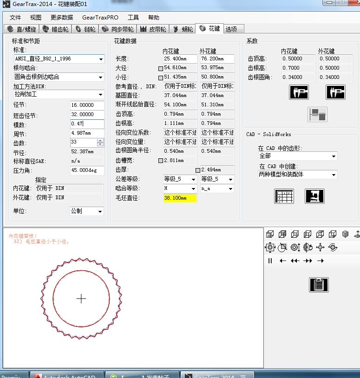Click the 径节 diametral pitch field
360x378 pixels.
pyautogui.click(x=87, y=105)
